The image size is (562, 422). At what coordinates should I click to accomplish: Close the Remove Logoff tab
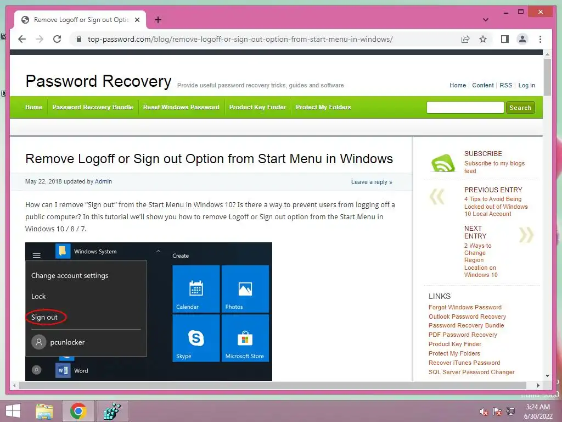click(x=137, y=20)
